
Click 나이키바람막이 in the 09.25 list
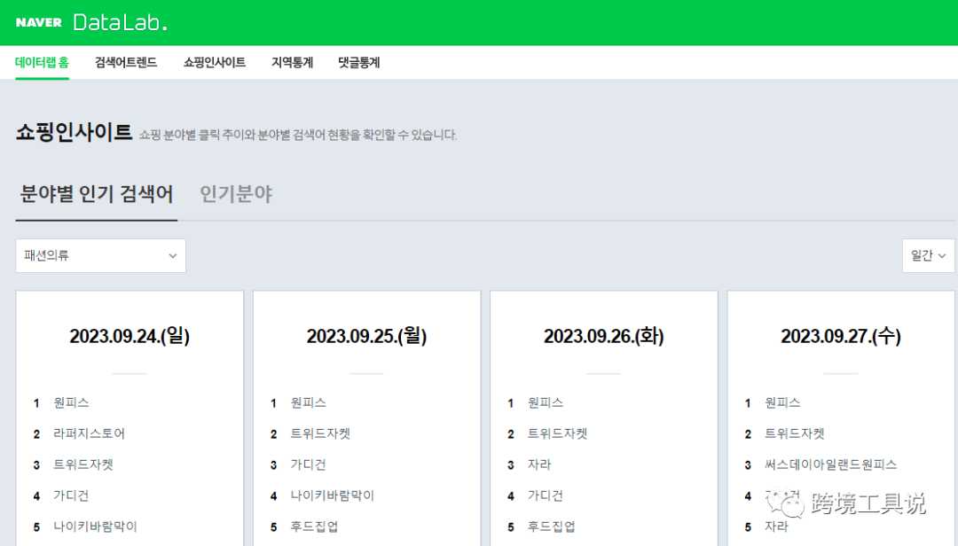pyautogui.click(x=333, y=495)
